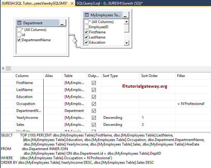Click the Alias column header
This screenshot has width=211, height=168.
[x=53, y=76]
